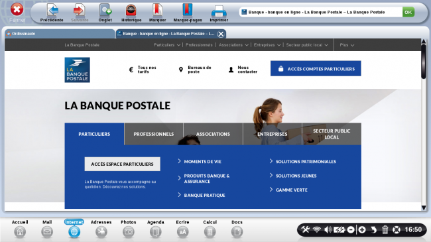Confirm the address with the green OK button
This screenshot has height=242, width=431.
408,12
